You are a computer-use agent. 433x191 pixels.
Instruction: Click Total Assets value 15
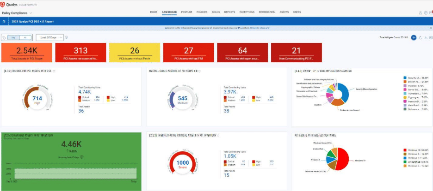[226, 175]
